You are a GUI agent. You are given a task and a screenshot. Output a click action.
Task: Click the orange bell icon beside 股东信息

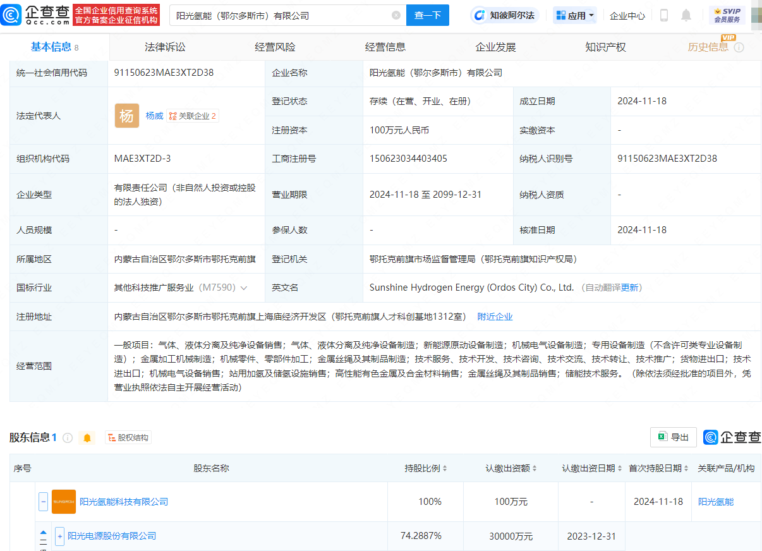tap(87, 438)
